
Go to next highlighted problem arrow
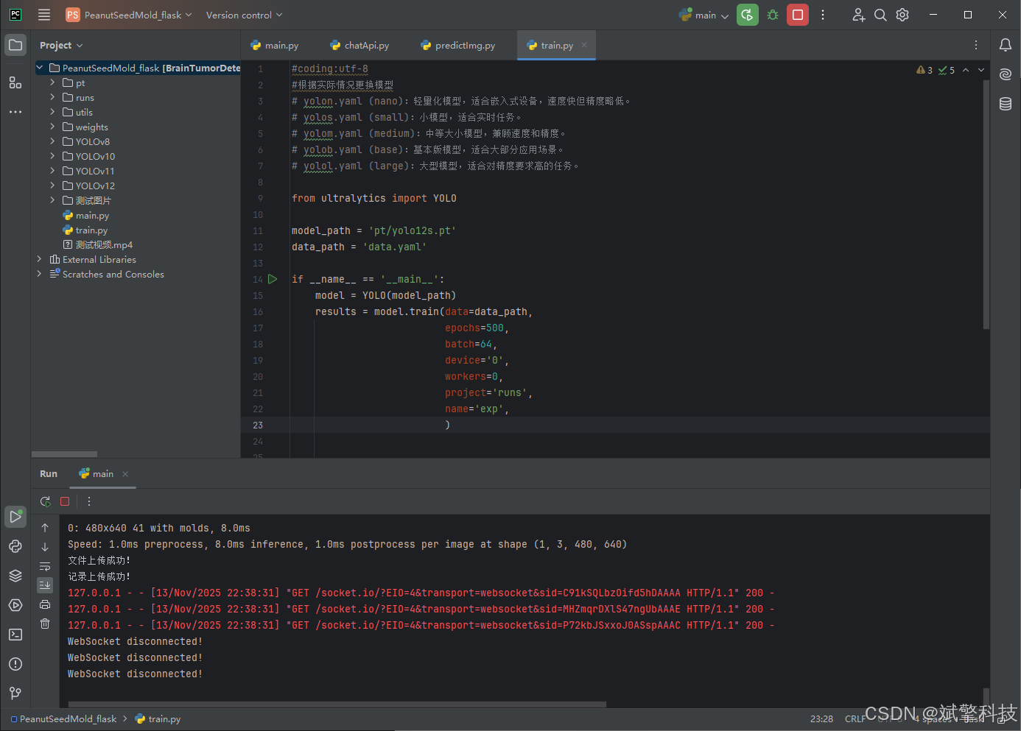981,70
